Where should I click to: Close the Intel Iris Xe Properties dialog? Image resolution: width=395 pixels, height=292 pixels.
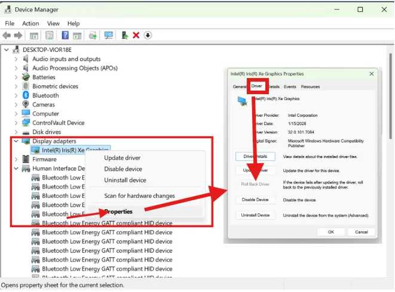pos(372,74)
